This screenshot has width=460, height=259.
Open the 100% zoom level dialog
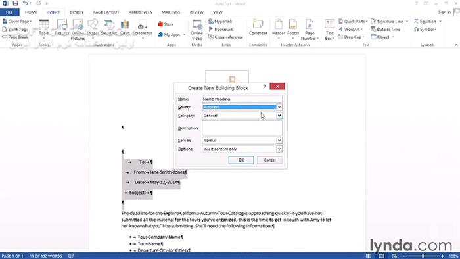pyautogui.click(x=453, y=256)
